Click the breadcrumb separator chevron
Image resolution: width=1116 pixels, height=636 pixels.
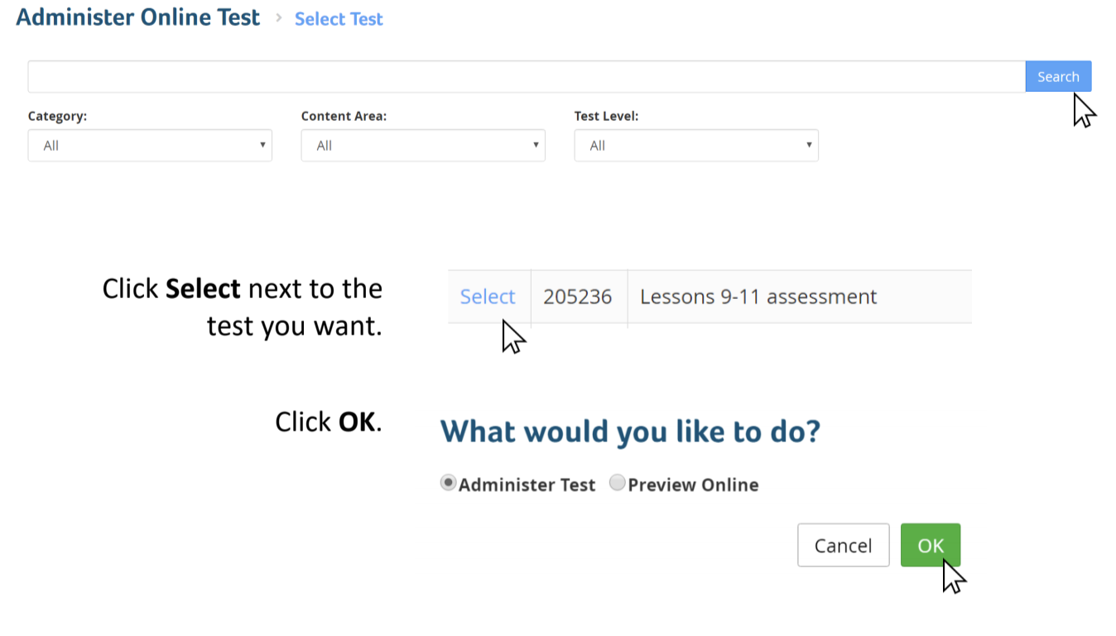(278, 18)
